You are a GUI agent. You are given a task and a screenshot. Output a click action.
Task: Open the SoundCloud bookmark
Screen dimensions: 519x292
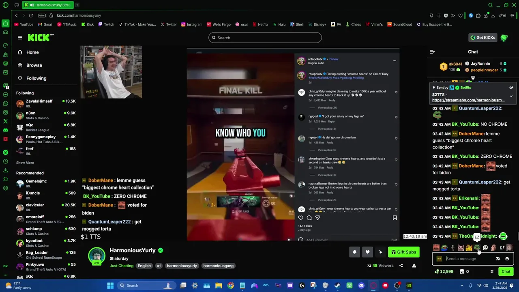pyautogui.click(x=399, y=24)
